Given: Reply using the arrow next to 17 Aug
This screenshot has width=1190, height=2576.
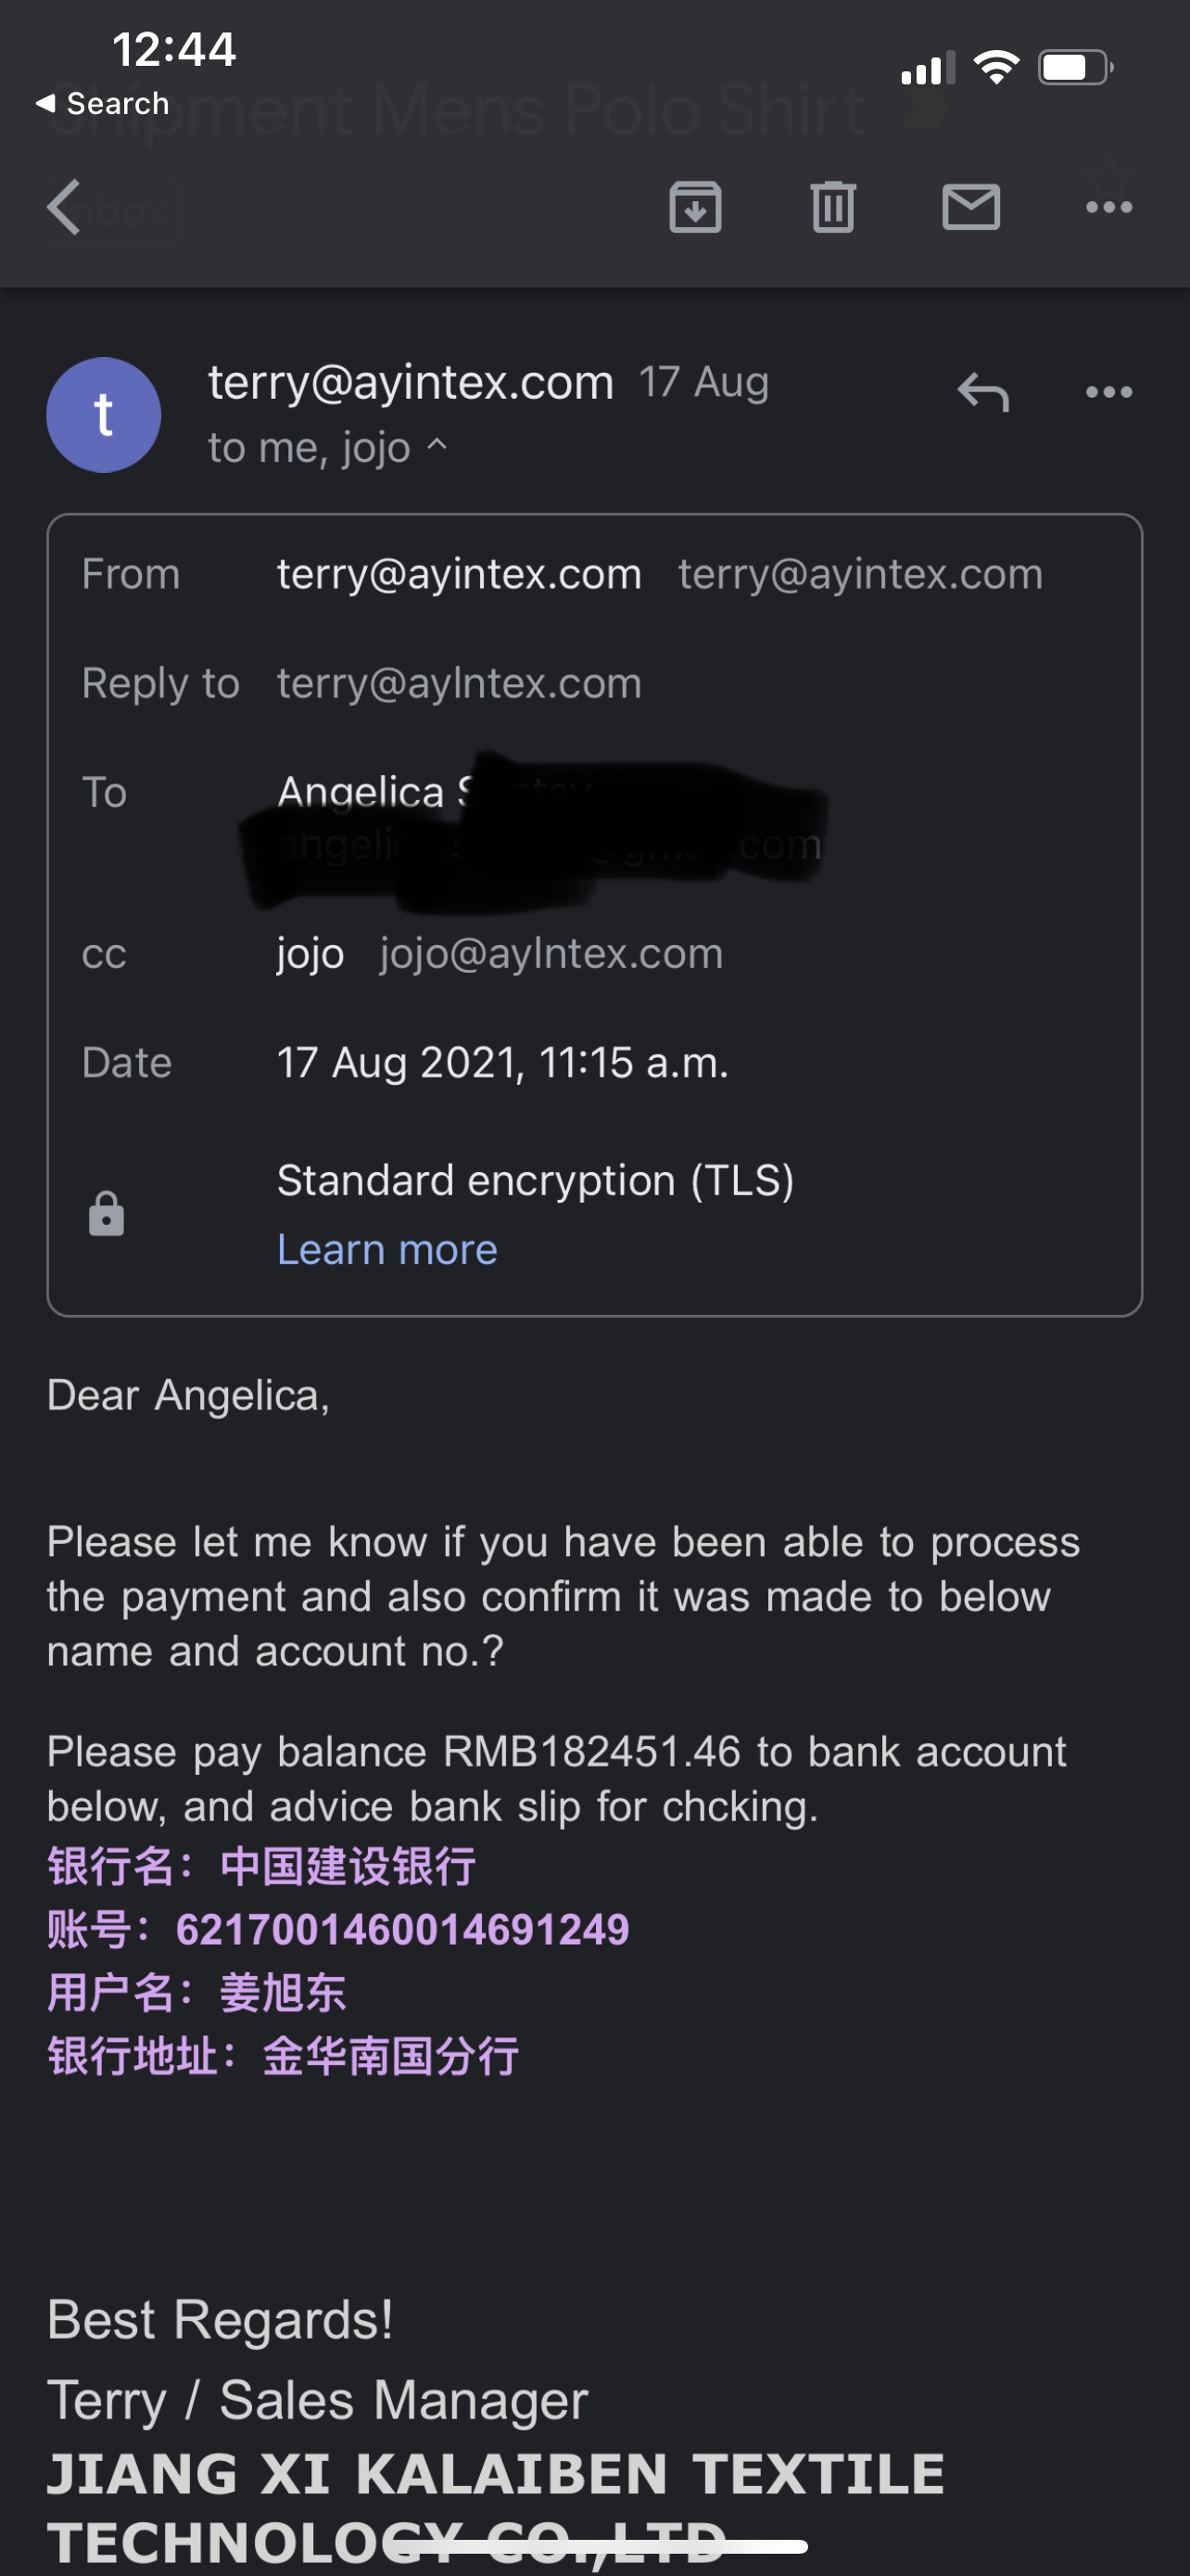Looking at the screenshot, I should (x=983, y=392).
